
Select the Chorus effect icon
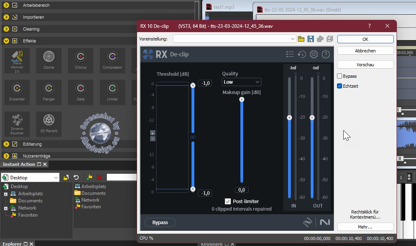81,61
